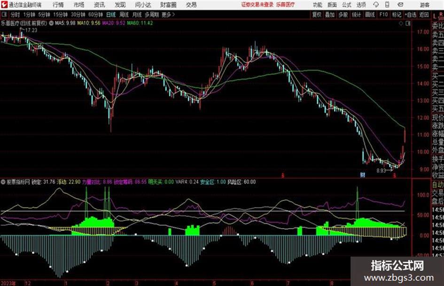Click the 锁定: 31.76 indicator value
This screenshot has height=286, width=444.
43,182
